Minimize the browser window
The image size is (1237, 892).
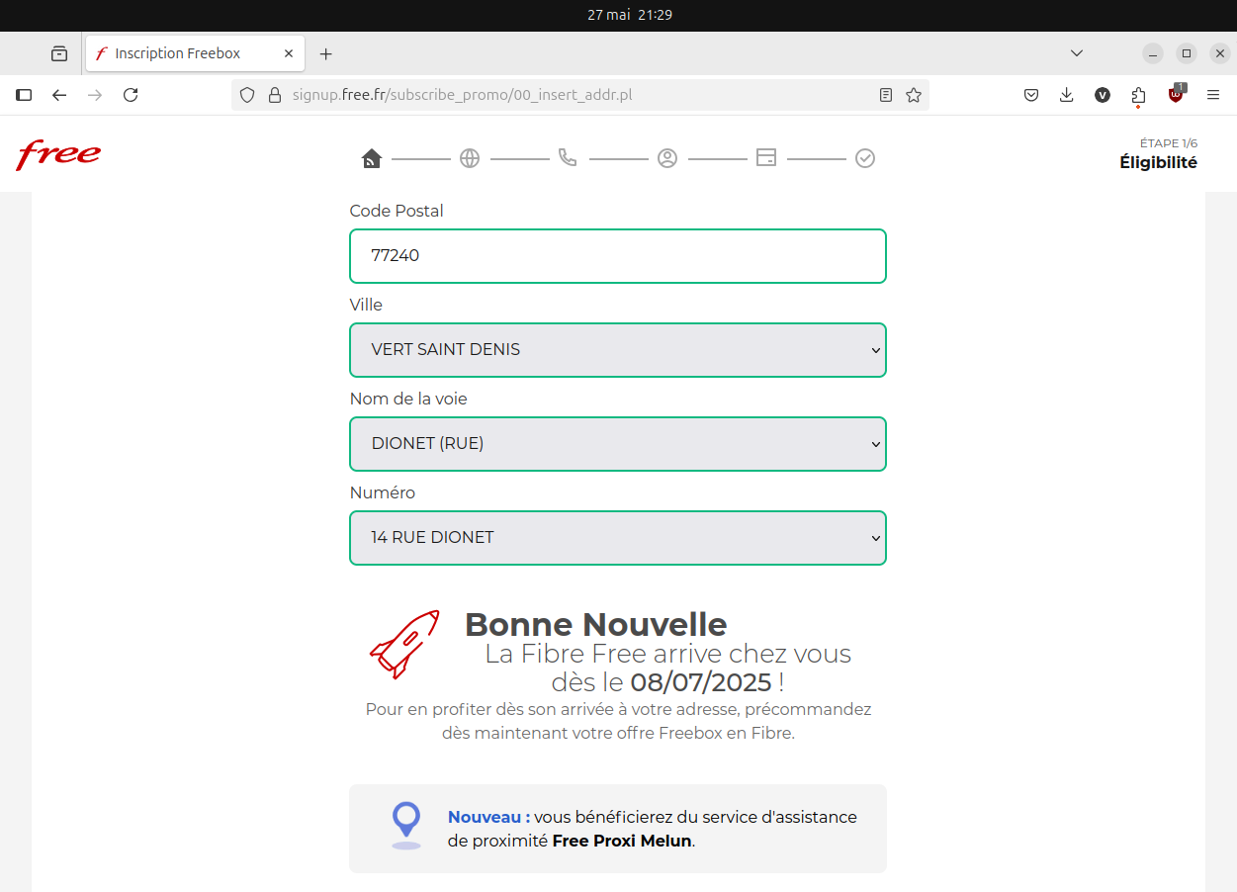pyautogui.click(x=1153, y=53)
